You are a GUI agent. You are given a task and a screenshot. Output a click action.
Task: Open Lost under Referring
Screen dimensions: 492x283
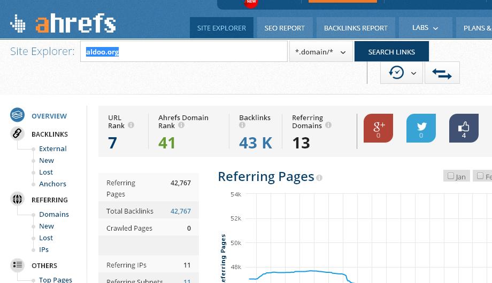tap(46, 238)
